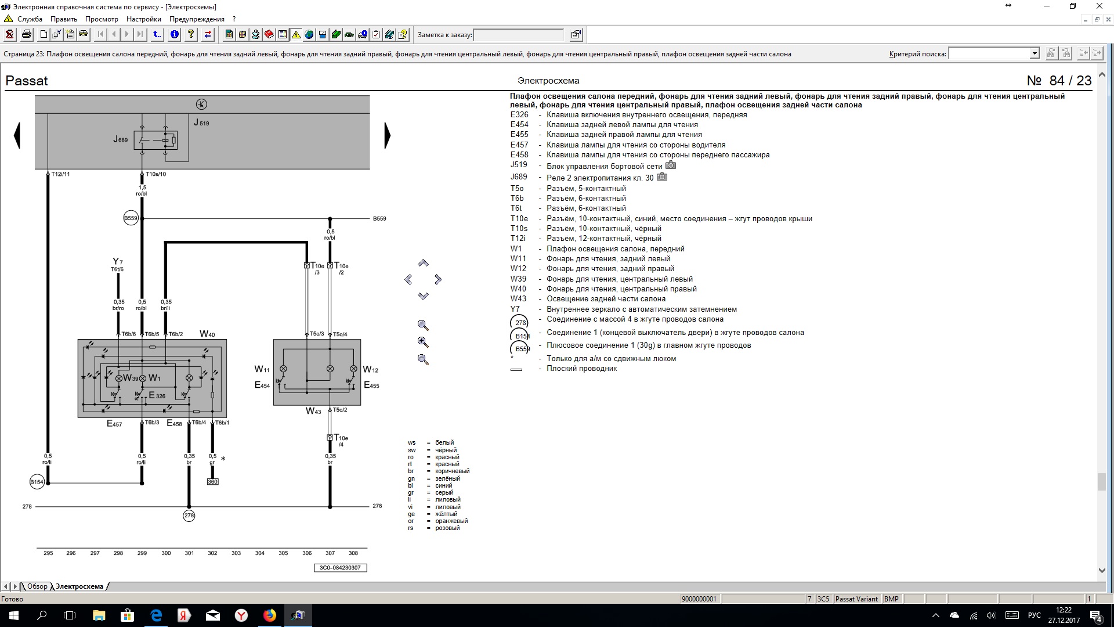Image resolution: width=1114 pixels, height=627 pixels.
Task: Click the globe icon in toolbar
Action: pyautogui.click(x=309, y=35)
